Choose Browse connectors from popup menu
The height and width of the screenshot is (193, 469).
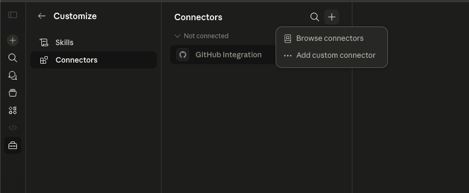click(331, 38)
